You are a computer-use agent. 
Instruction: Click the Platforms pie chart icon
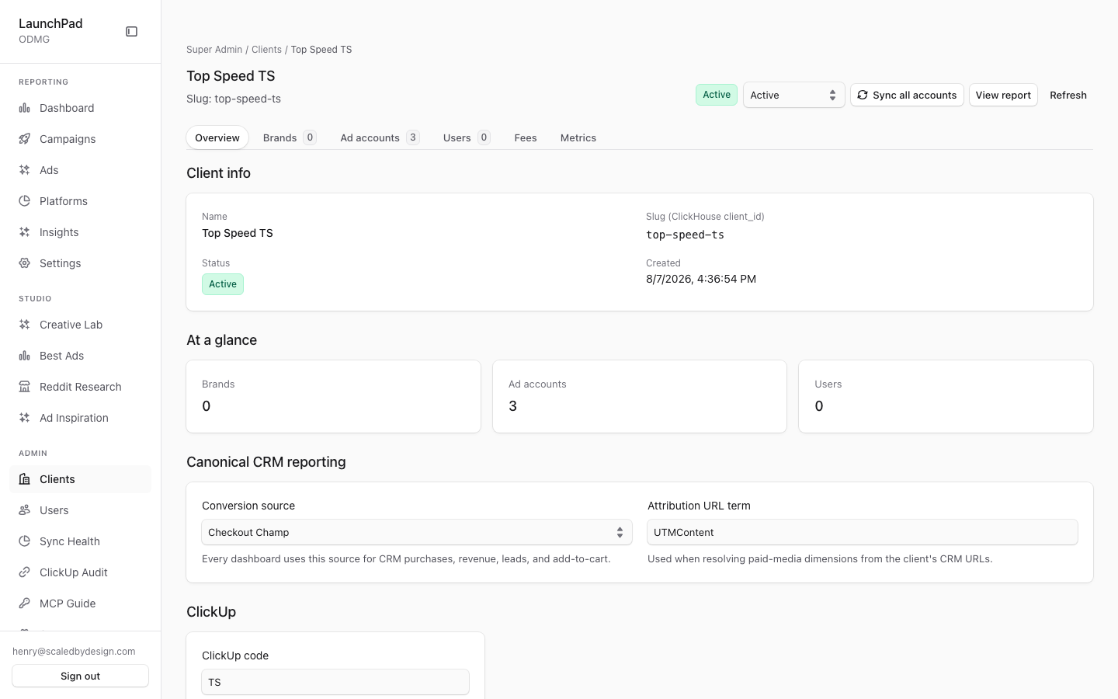tap(25, 201)
